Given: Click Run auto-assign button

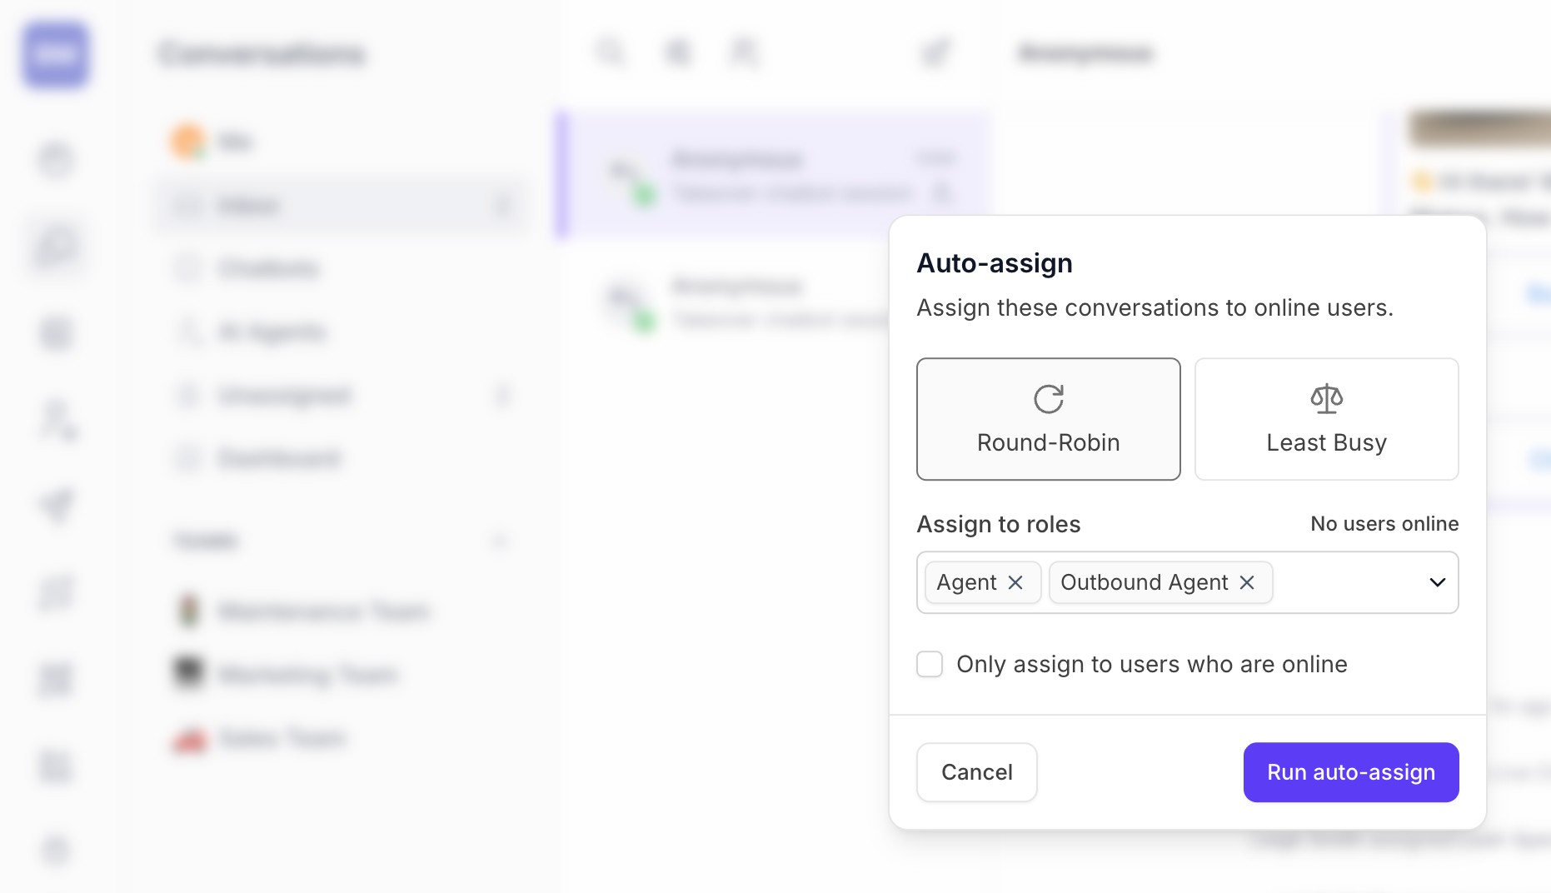Looking at the screenshot, I should coord(1350,772).
